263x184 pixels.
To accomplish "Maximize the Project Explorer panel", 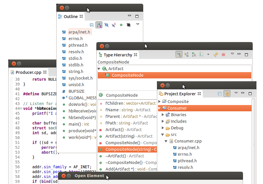I will pyautogui.click(x=250, y=94).
